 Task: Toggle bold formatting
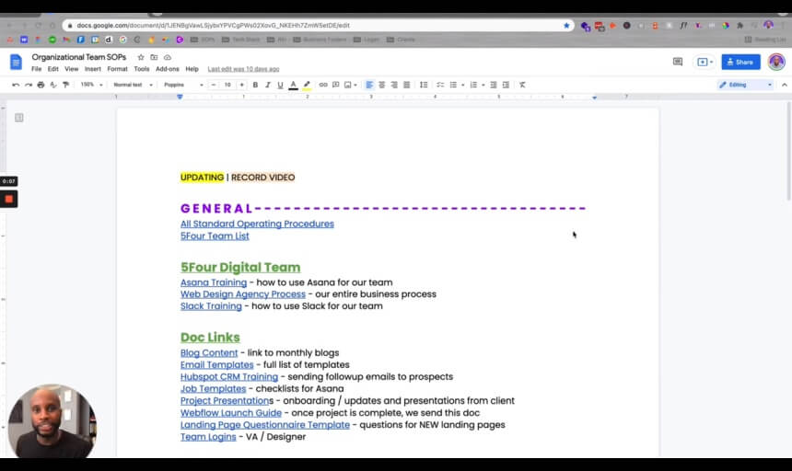click(x=255, y=85)
